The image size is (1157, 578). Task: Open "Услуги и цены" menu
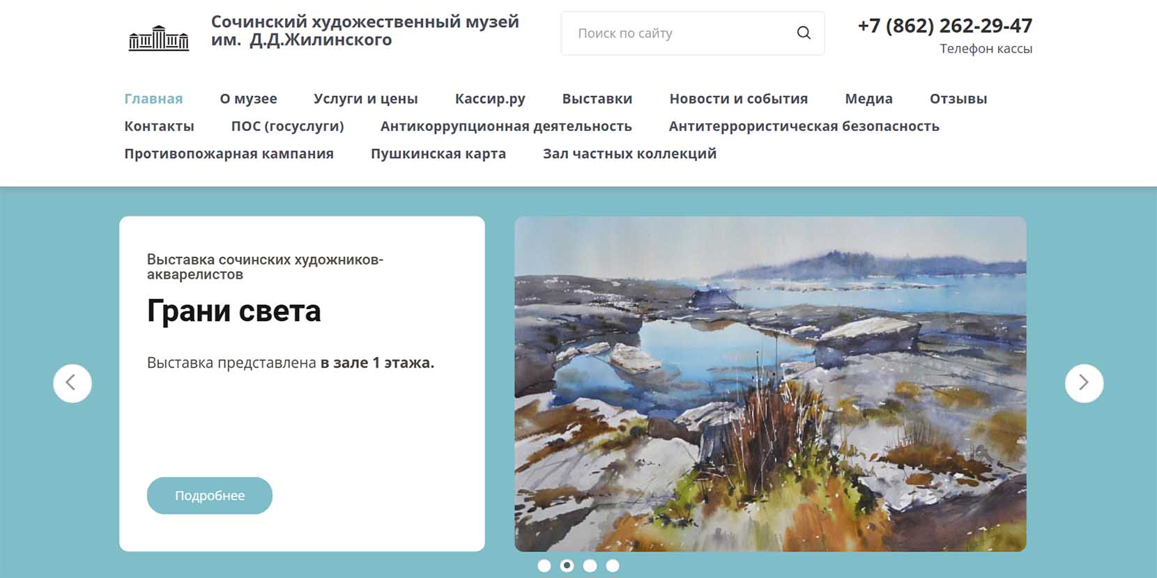[x=366, y=99]
